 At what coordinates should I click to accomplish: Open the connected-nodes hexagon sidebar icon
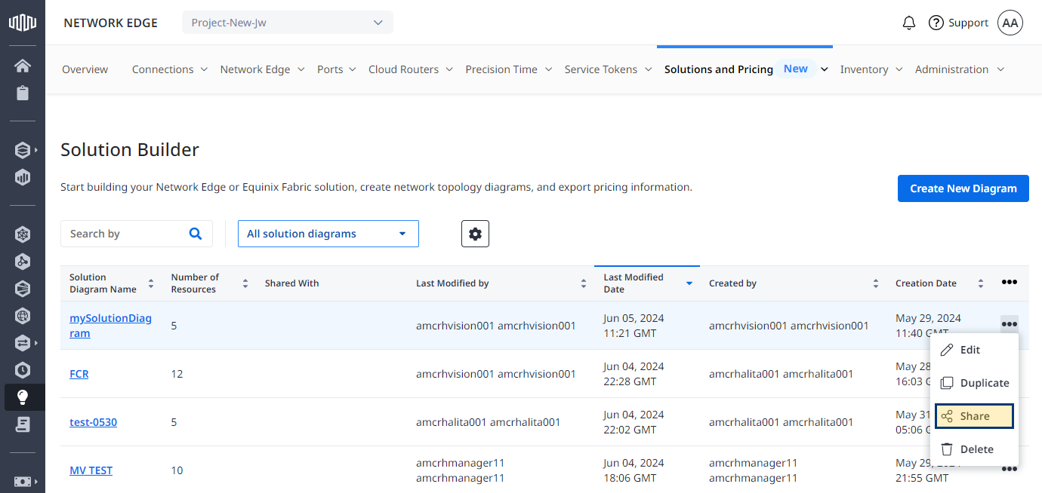pos(23,262)
